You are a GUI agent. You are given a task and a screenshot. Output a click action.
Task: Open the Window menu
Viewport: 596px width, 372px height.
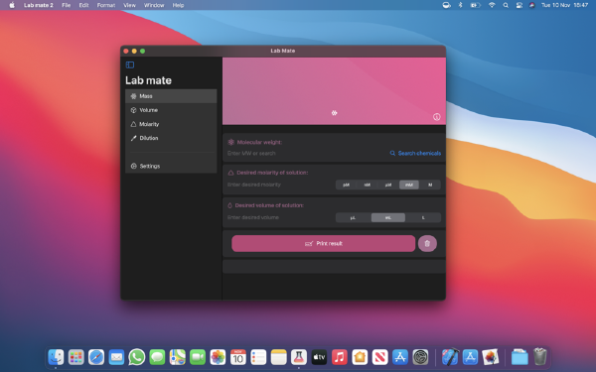click(x=154, y=5)
